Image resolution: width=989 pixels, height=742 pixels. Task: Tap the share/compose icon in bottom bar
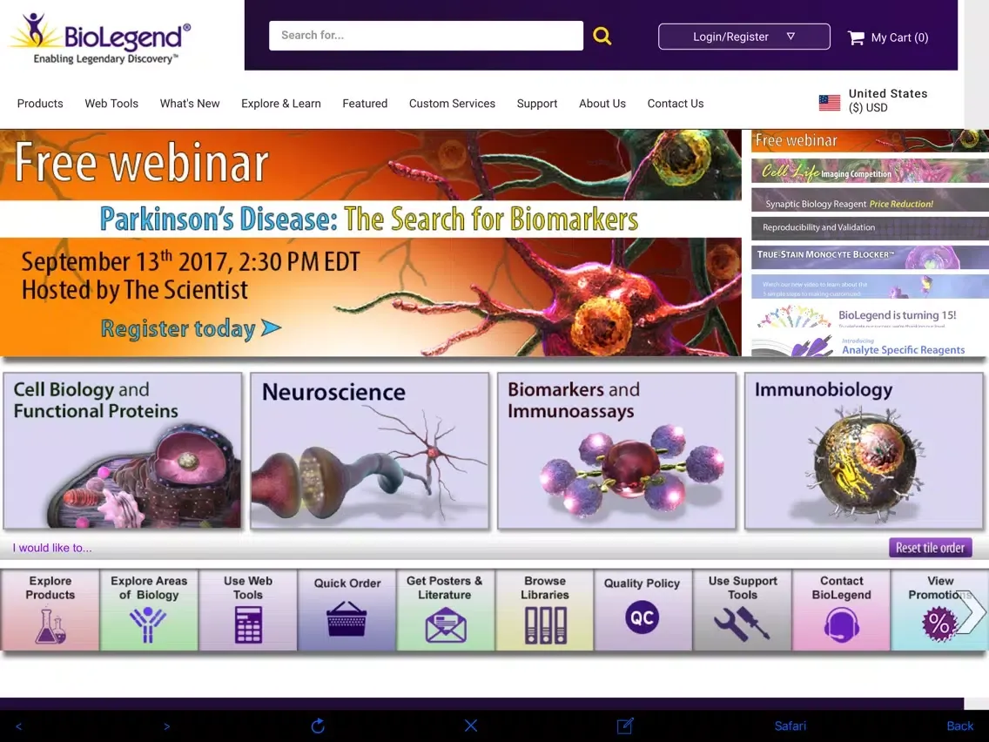pos(625,725)
